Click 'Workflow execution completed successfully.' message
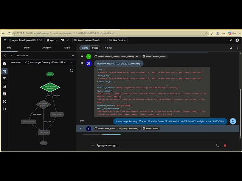This screenshot has width=242, height=181. tap(118, 64)
